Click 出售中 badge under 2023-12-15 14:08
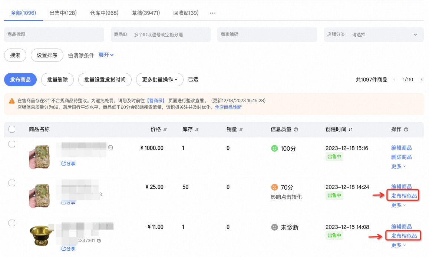Image resolution: width=429 pixels, height=257 pixels. coord(334,236)
